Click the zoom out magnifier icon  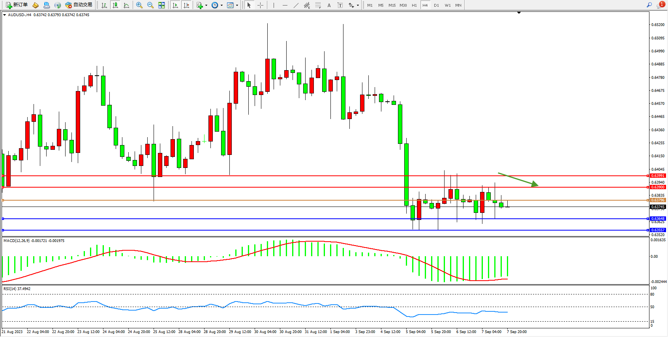pyautogui.click(x=150, y=5)
